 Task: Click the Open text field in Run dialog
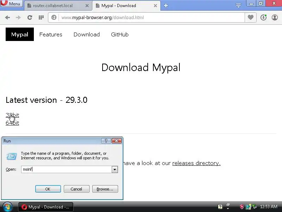point(66,169)
